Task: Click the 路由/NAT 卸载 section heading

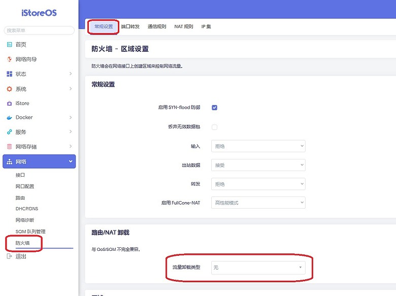Action: click(x=110, y=233)
